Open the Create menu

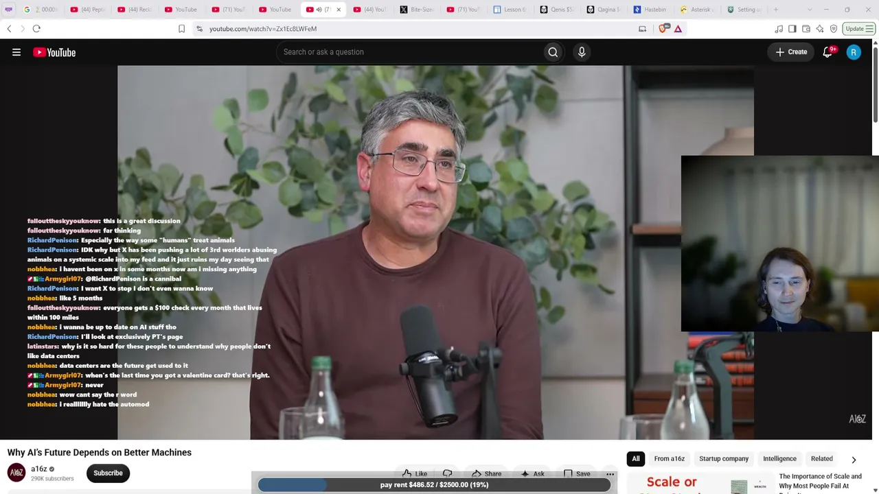click(792, 52)
